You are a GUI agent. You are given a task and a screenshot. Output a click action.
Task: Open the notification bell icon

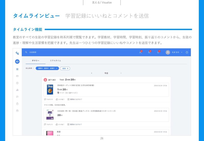tap(158, 52)
